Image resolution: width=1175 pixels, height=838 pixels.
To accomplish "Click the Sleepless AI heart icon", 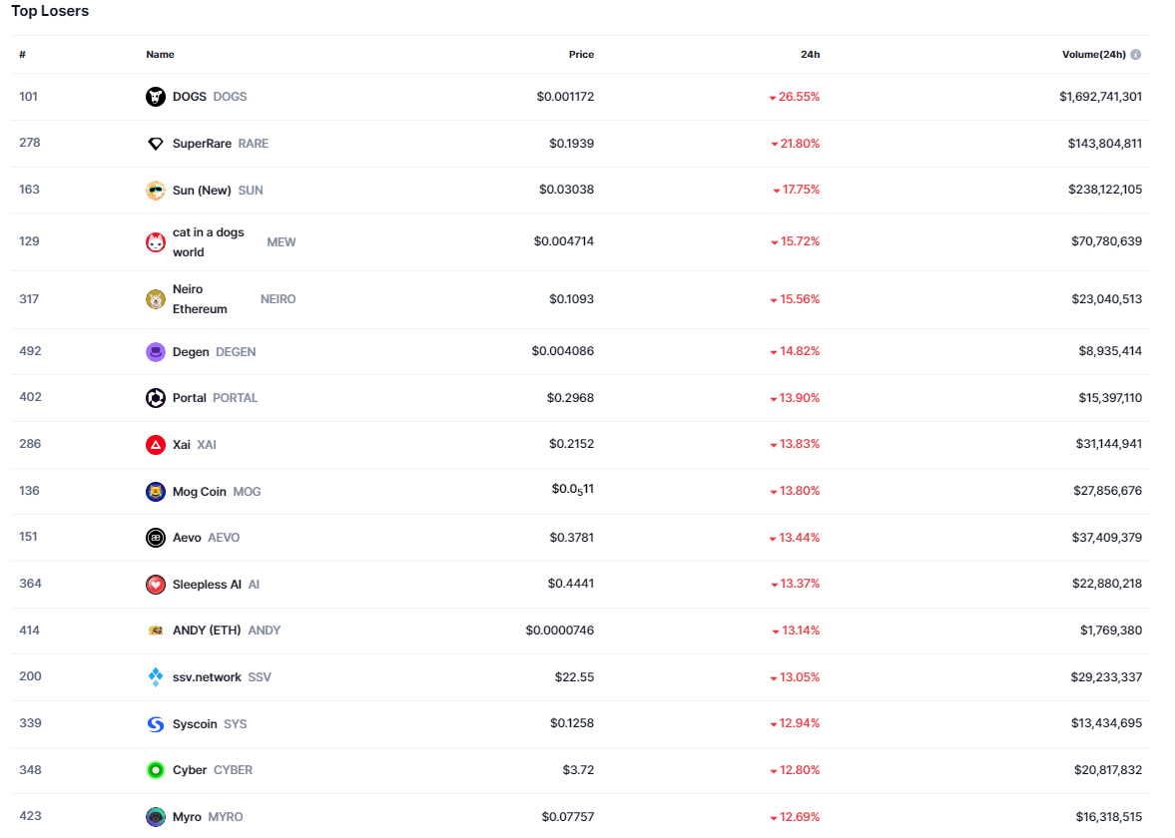I will point(156,585).
